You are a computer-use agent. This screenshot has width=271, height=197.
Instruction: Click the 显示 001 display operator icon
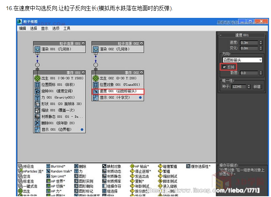[x=37, y=129]
